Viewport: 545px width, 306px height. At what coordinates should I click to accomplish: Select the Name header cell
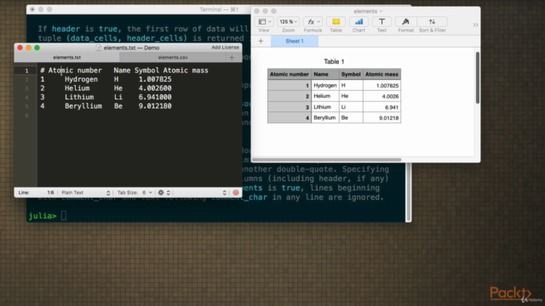(x=325, y=74)
